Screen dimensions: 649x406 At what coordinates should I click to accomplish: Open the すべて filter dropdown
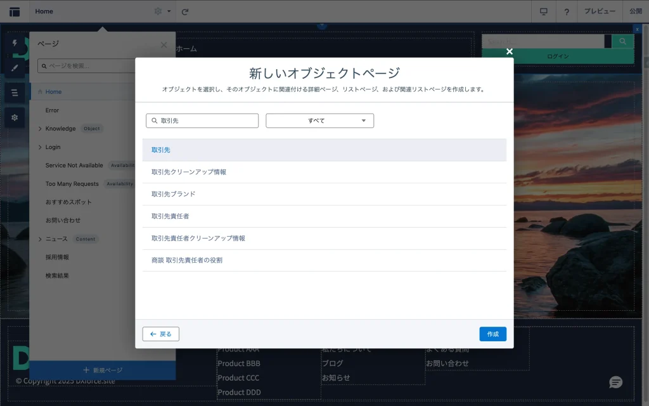(319, 121)
